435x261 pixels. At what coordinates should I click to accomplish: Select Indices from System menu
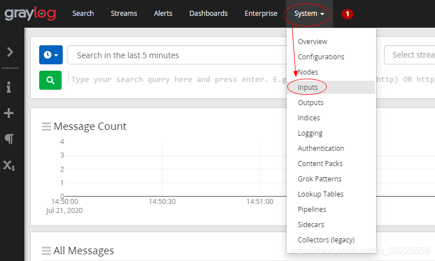point(331,118)
